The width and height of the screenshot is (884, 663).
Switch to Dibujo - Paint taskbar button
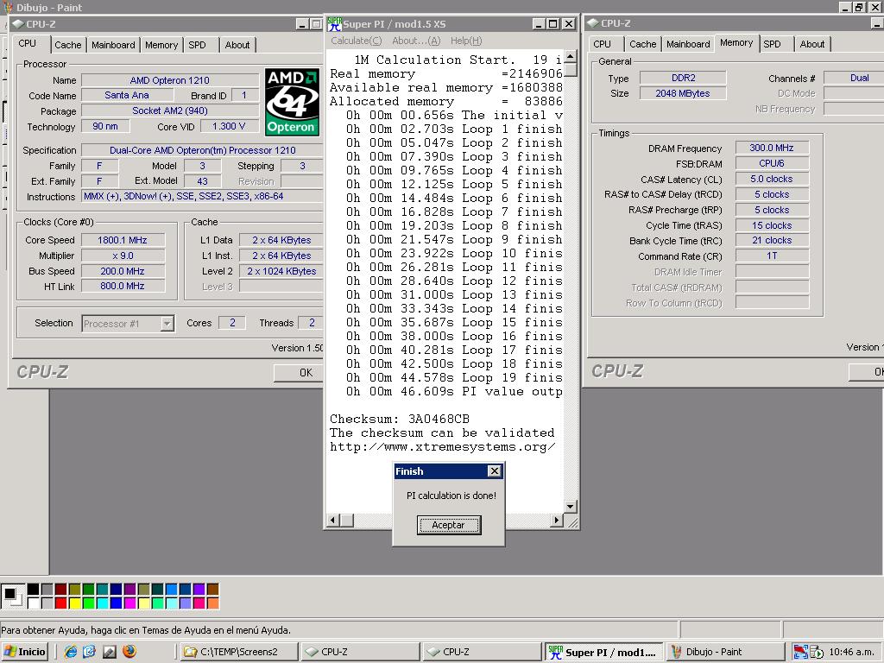point(725,652)
